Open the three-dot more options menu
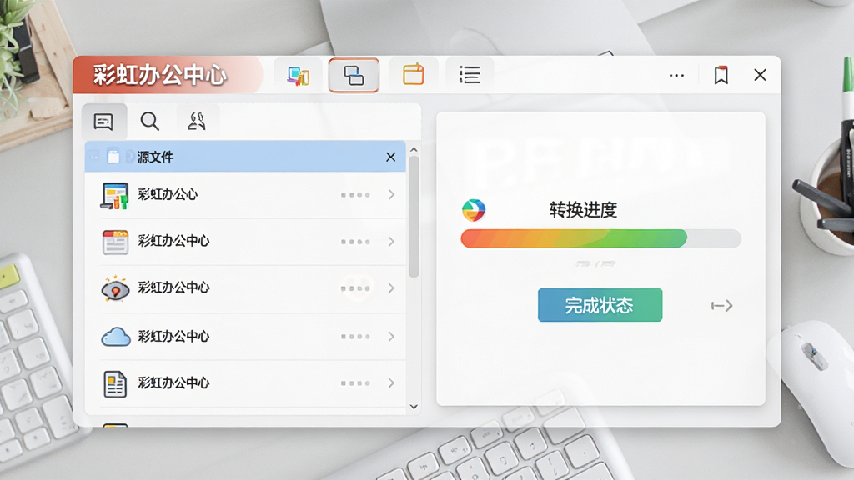The image size is (854, 480). tap(676, 76)
